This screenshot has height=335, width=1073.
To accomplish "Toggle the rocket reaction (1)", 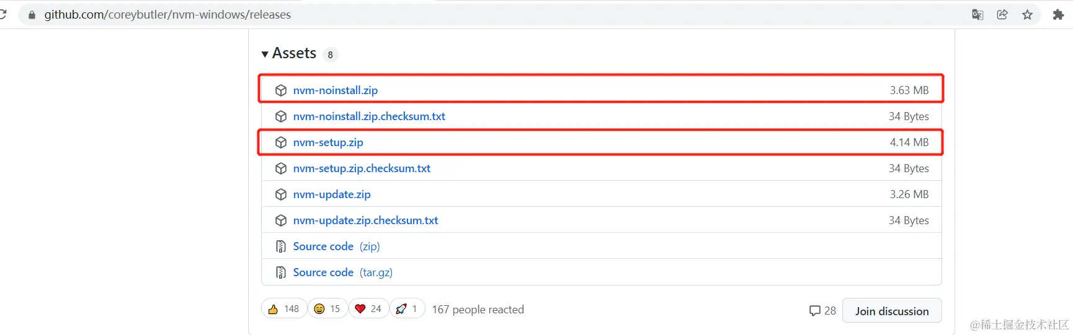I will click(x=407, y=308).
